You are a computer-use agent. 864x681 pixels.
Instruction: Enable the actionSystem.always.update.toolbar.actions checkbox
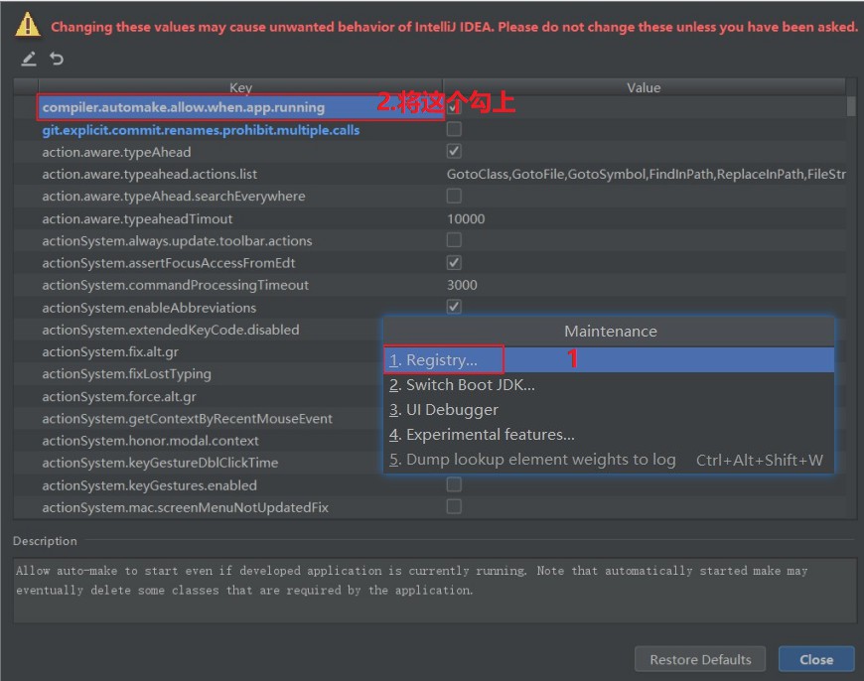pyautogui.click(x=454, y=240)
